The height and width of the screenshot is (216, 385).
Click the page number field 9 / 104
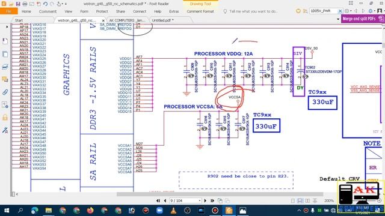click(183, 200)
